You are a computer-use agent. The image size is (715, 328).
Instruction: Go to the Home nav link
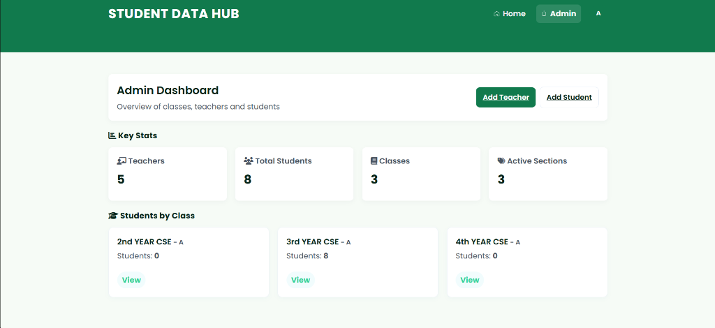tap(509, 14)
